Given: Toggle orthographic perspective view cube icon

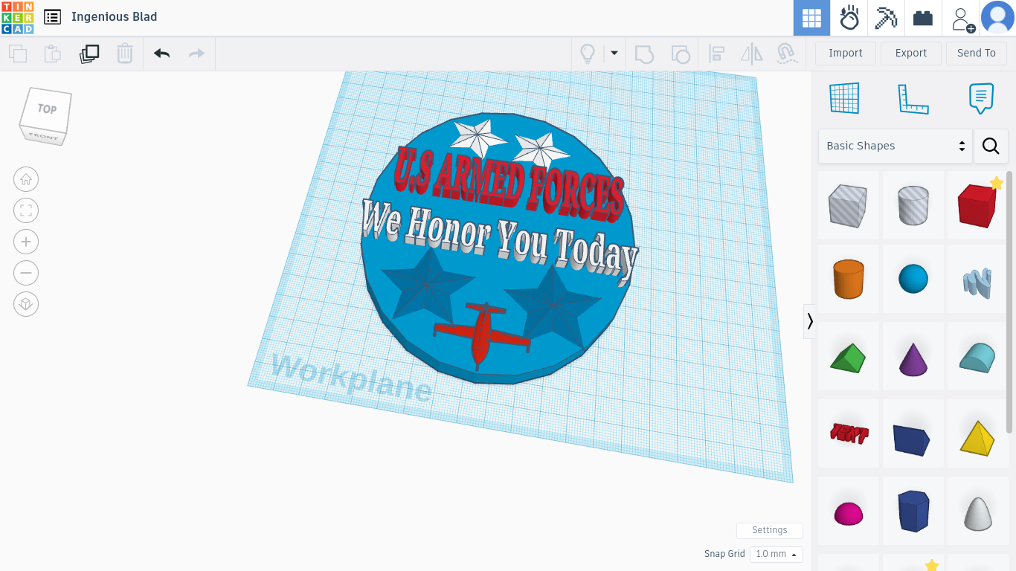Looking at the screenshot, I should coord(26,304).
